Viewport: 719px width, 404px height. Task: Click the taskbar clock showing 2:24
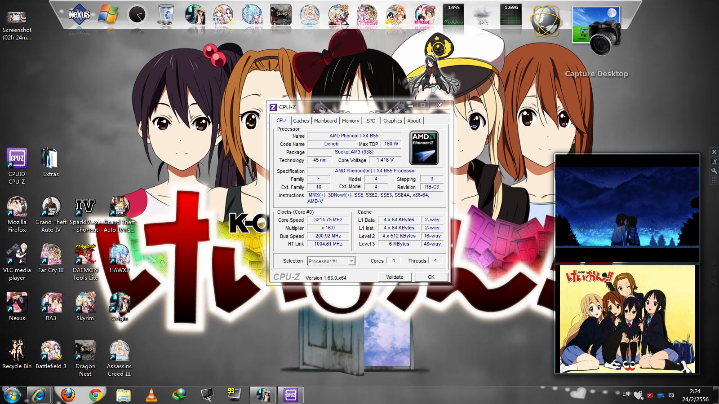coord(695,395)
